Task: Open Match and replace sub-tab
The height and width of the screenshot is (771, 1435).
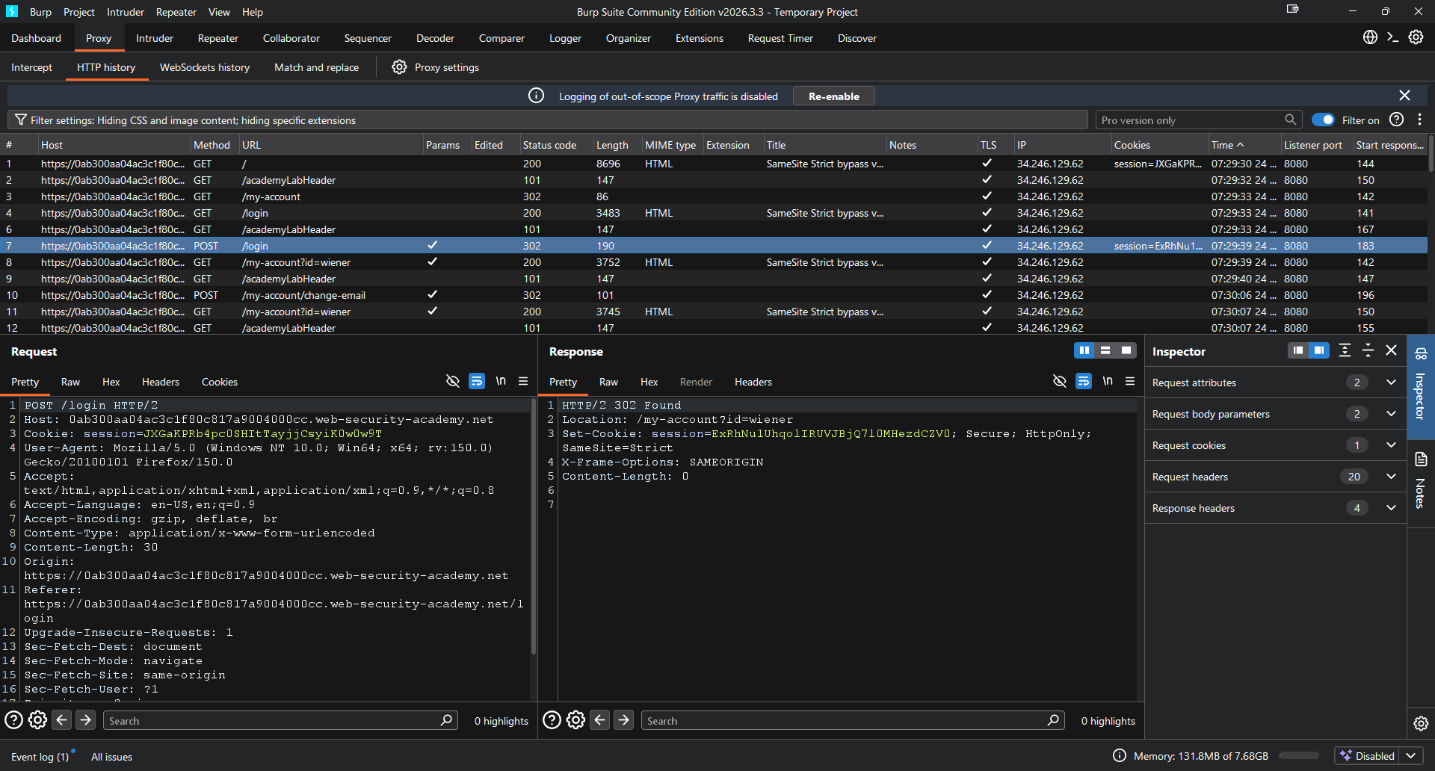Action: pos(316,67)
